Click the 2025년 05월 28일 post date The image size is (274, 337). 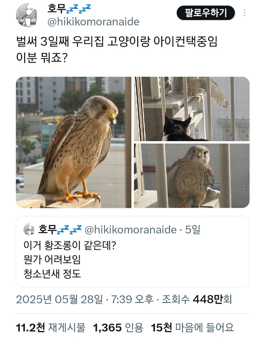59,299
